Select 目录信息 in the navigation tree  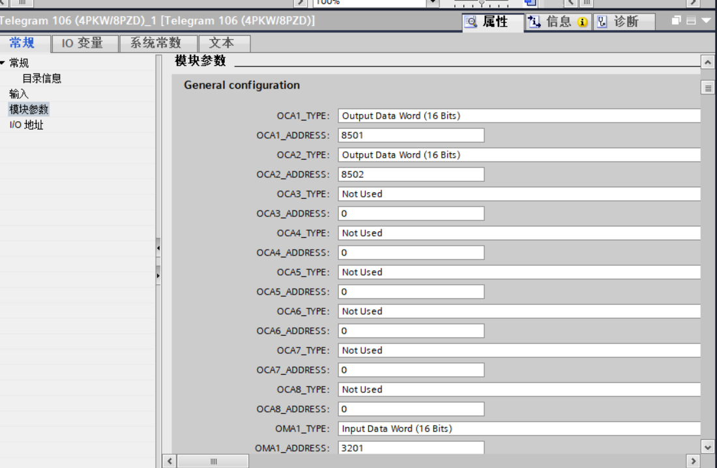(42, 78)
